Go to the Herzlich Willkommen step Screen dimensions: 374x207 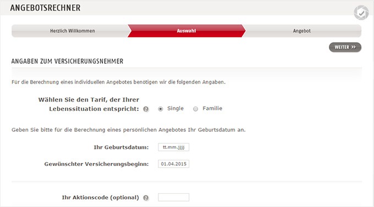72,31
